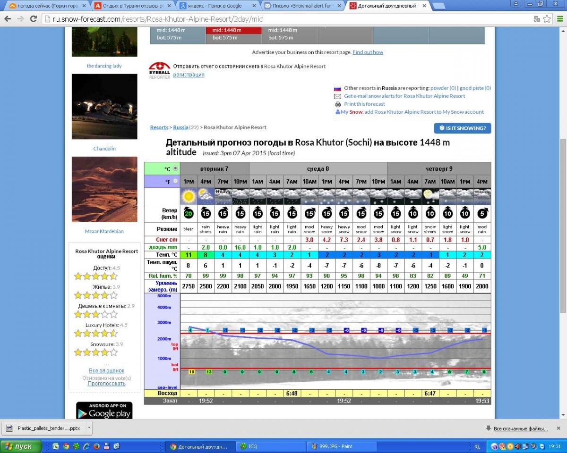Click the 'Find out how' link
The height and width of the screenshot is (453, 567).
click(368, 52)
